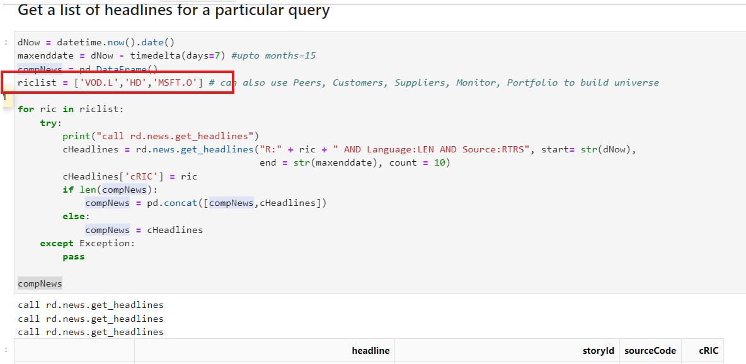Click the 'try:' keyword line
The width and height of the screenshot is (746, 364).
click(x=51, y=123)
